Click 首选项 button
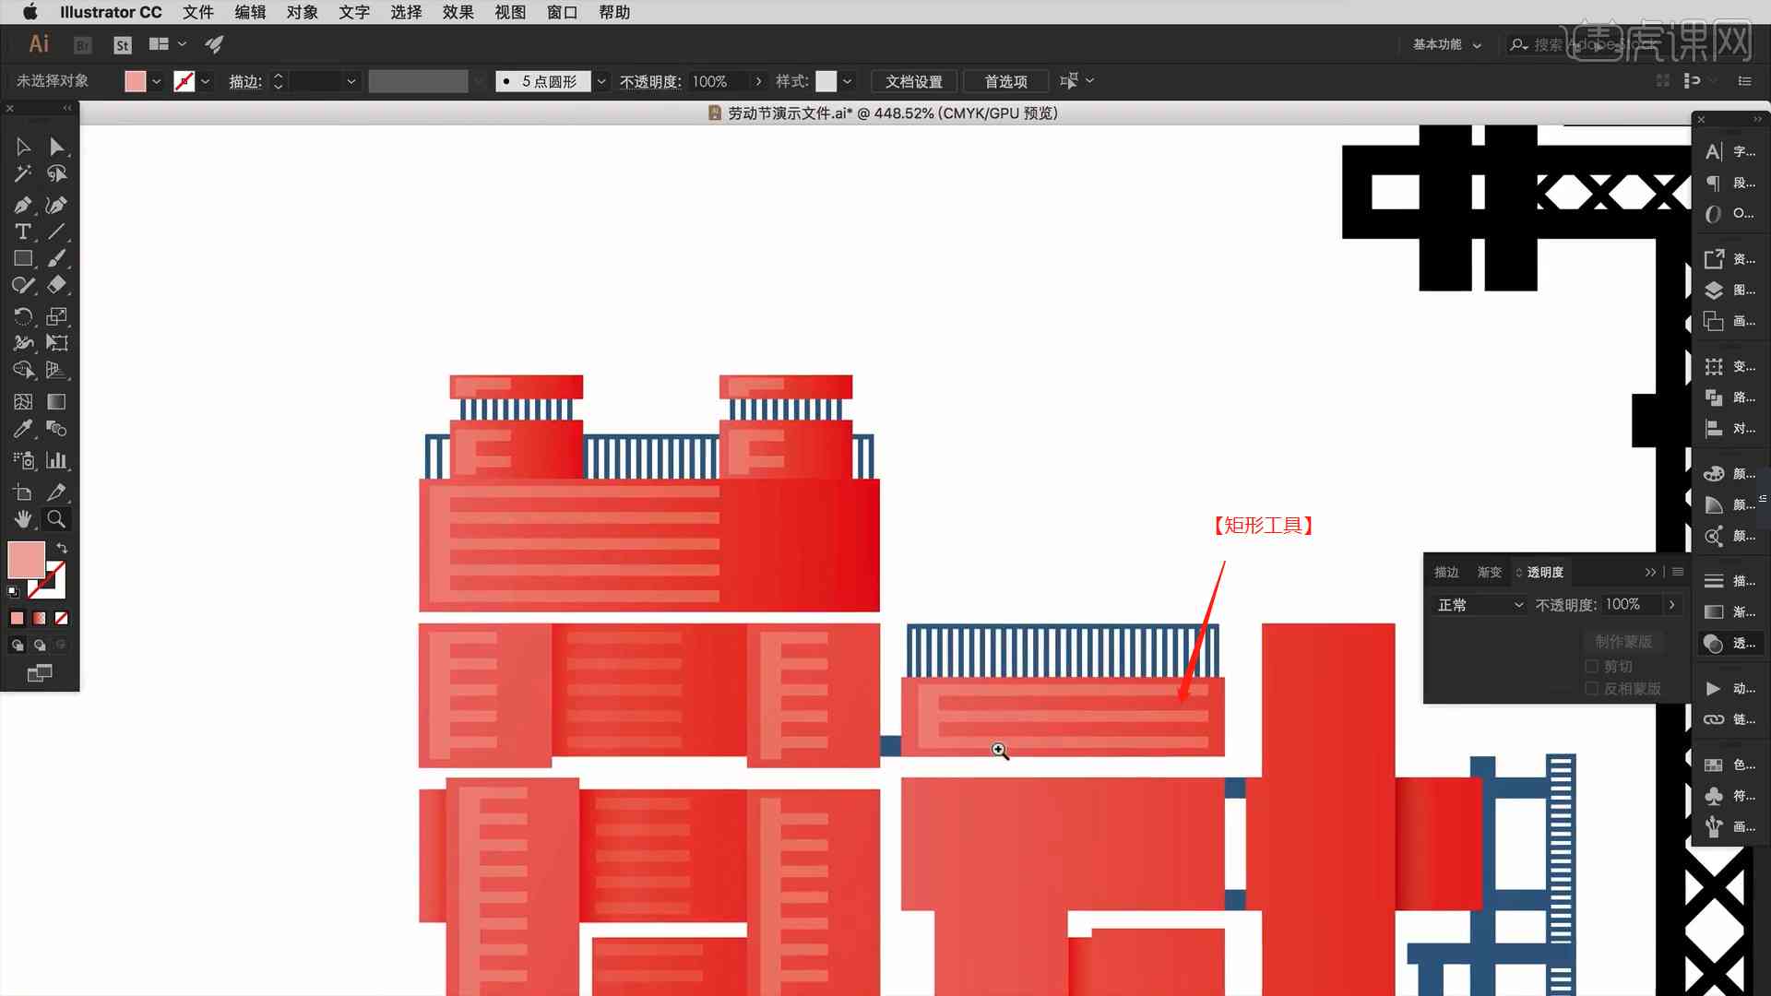 [1006, 80]
